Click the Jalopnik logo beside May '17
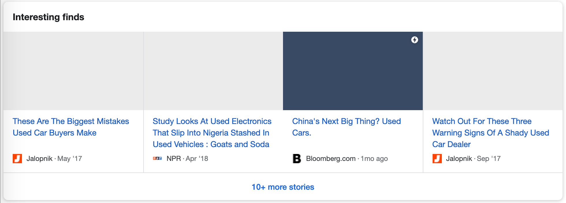566x203 pixels. click(x=17, y=159)
